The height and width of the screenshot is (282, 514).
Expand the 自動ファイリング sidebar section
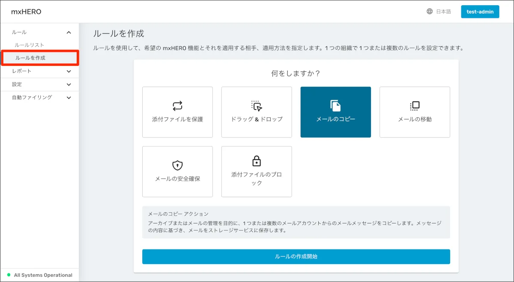pyautogui.click(x=69, y=98)
